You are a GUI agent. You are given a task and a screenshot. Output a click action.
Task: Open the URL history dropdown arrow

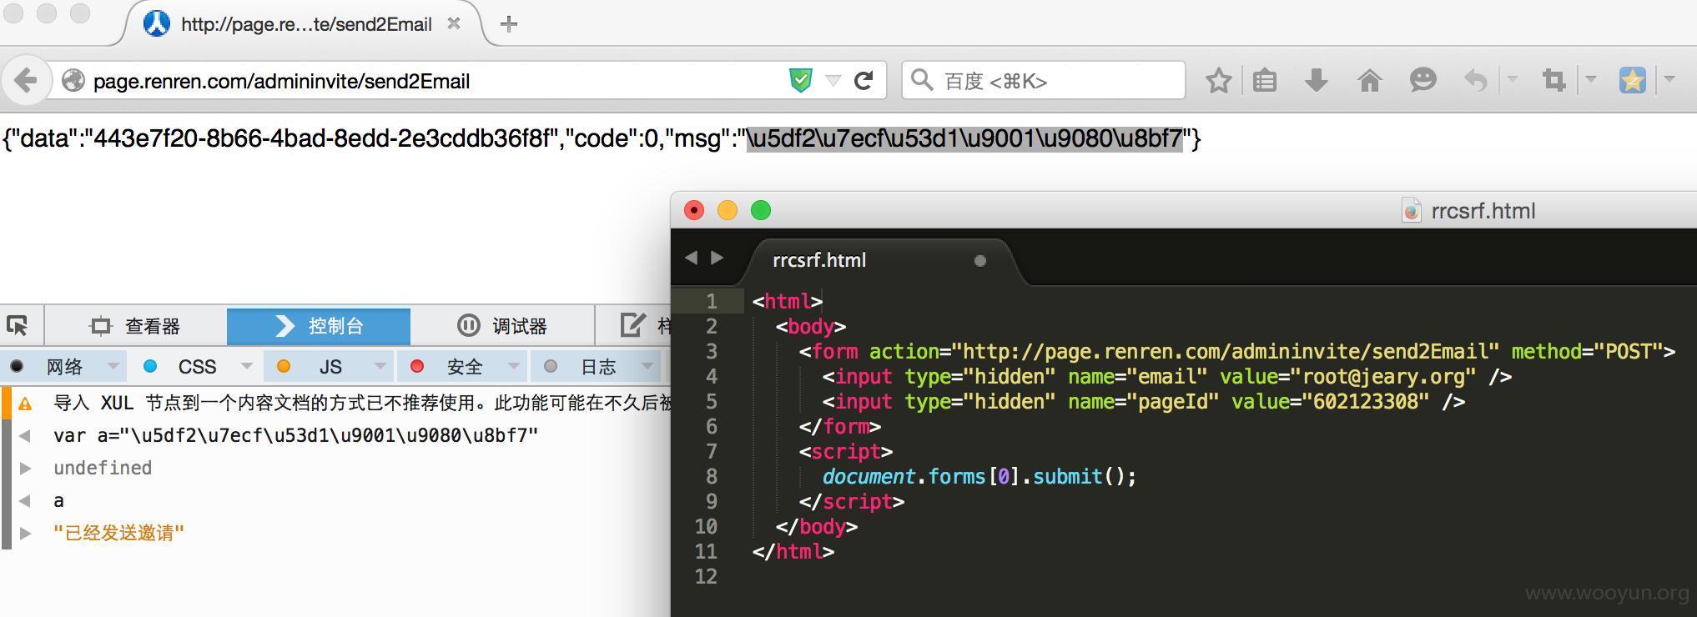833,81
